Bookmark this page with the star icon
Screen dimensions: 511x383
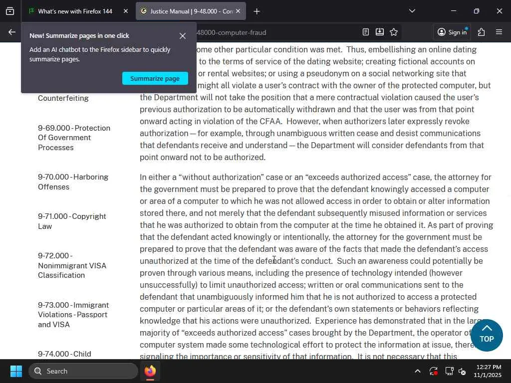(394, 32)
